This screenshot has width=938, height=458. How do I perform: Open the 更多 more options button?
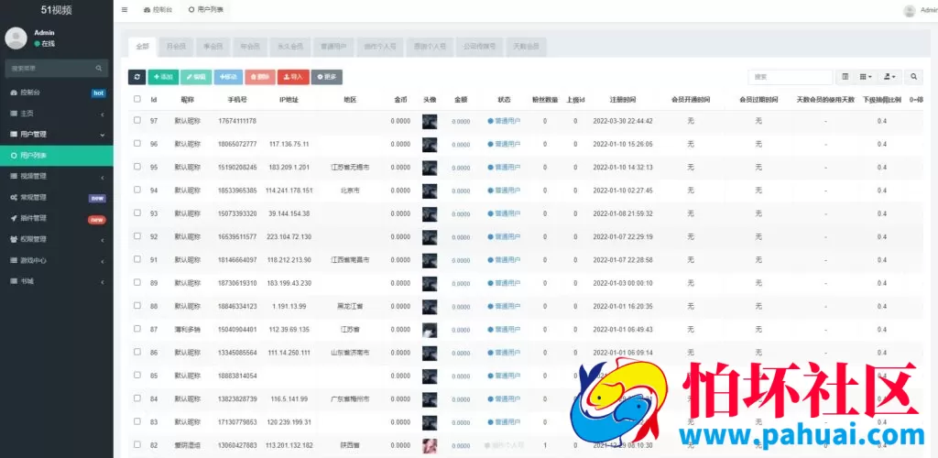coord(327,77)
